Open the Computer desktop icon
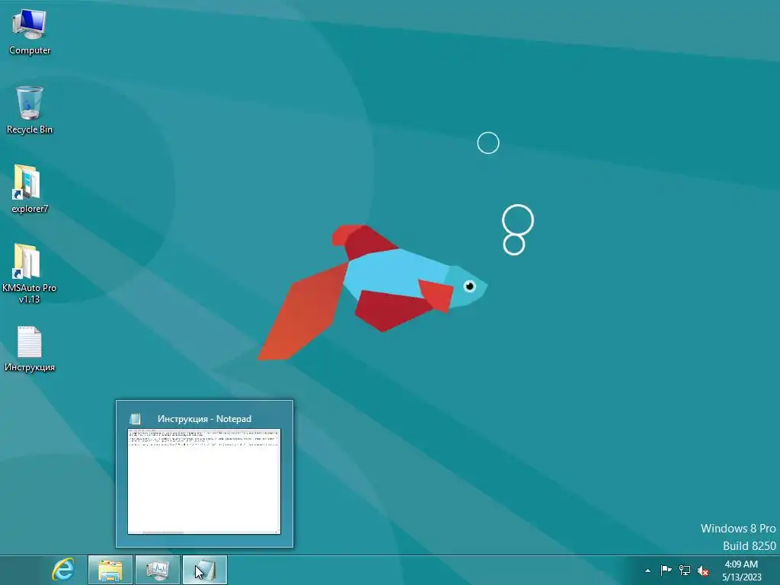Image resolution: width=780 pixels, height=585 pixels. (30, 30)
